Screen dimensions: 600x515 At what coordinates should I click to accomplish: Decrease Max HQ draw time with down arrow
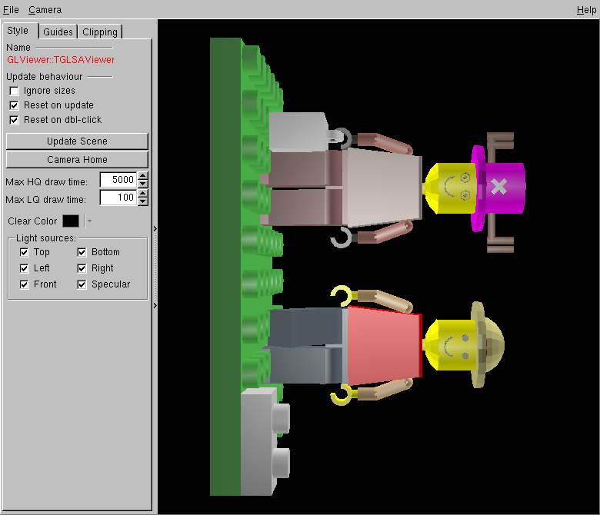143,184
